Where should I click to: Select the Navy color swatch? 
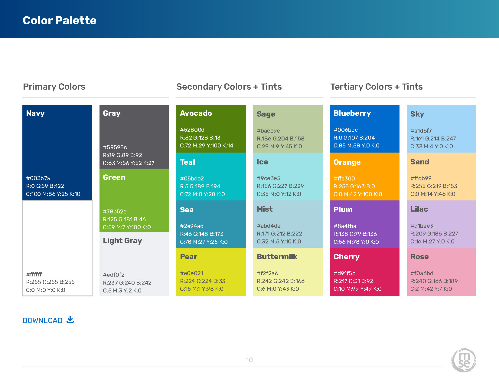tap(57, 152)
